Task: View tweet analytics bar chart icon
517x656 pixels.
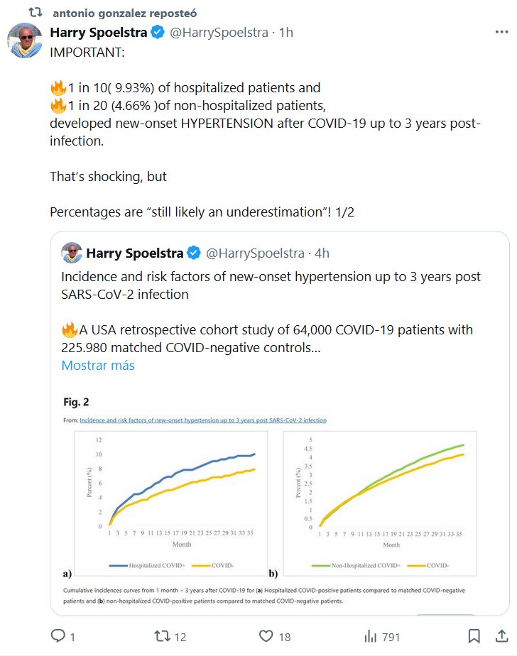Action: pos(370,636)
